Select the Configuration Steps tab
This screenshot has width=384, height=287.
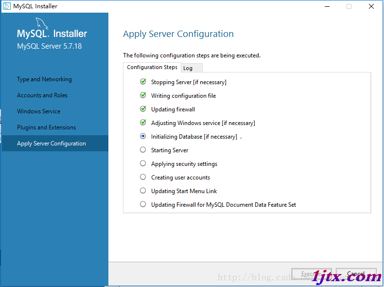pyautogui.click(x=152, y=68)
